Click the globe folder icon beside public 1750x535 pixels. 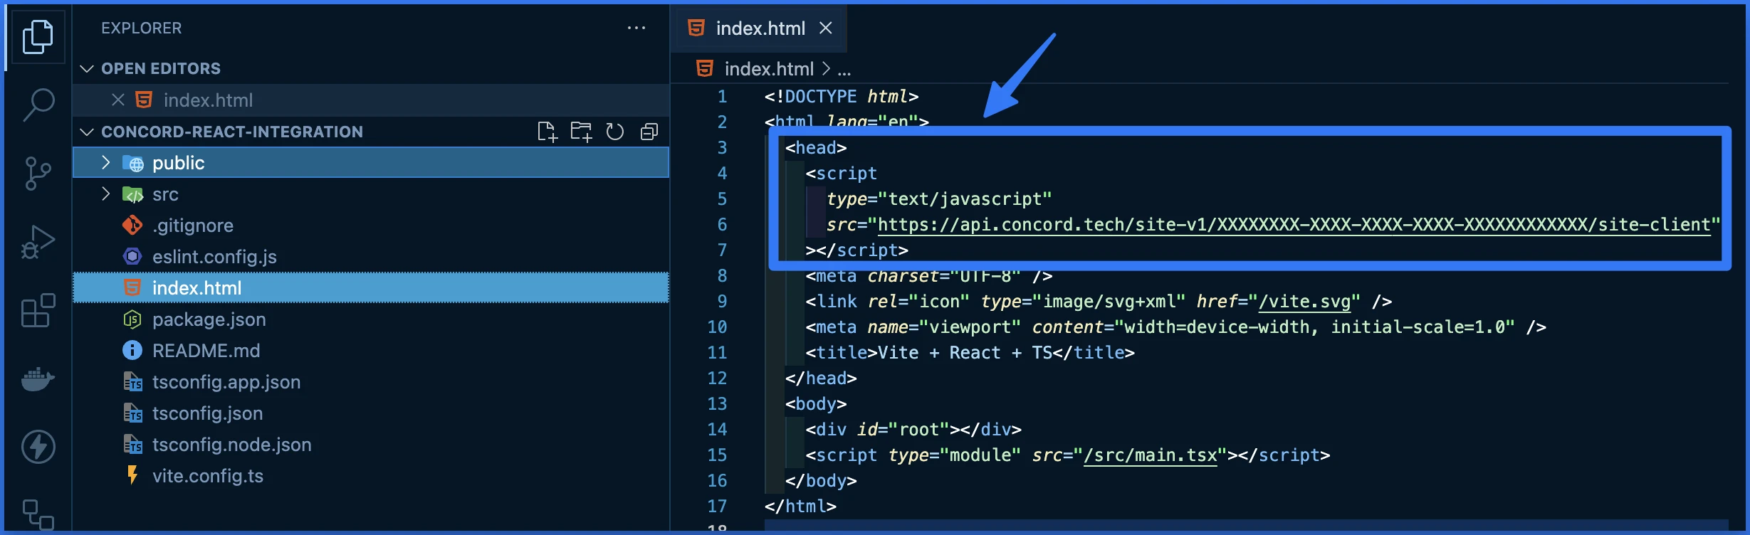pos(133,164)
